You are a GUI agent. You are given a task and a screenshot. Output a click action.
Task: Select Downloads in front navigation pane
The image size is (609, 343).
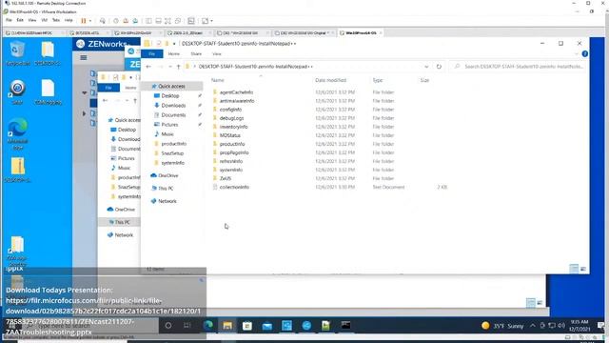click(x=173, y=106)
